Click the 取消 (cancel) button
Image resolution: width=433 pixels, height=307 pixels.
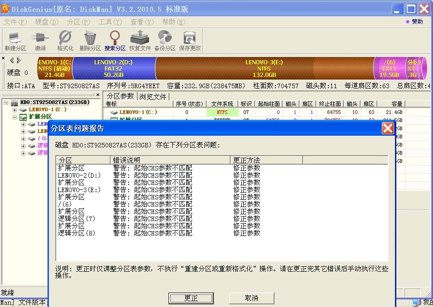(251, 298)
